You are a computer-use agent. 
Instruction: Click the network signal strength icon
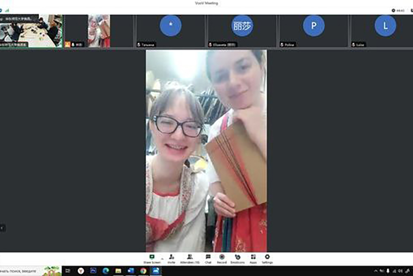point(7,10)
